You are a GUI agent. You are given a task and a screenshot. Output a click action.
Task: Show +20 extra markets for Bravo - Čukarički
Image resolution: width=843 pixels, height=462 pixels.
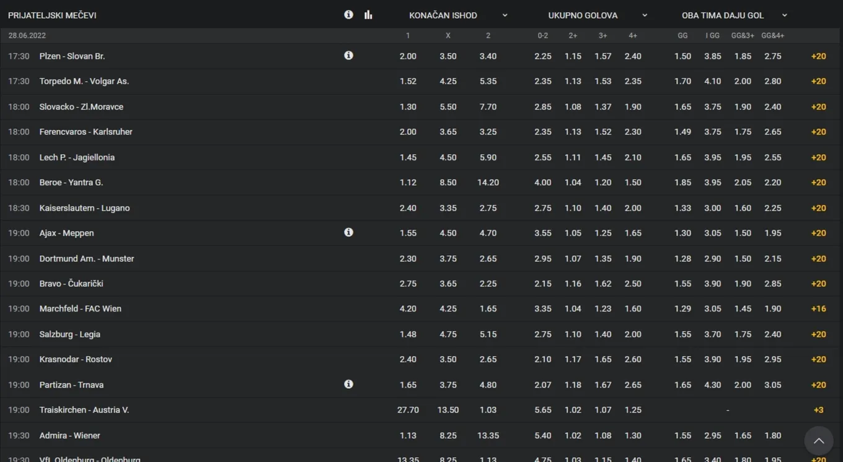(x=818, y=284)
